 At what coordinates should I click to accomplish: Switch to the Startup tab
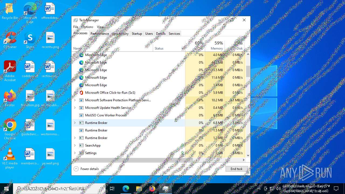[137, 34]
